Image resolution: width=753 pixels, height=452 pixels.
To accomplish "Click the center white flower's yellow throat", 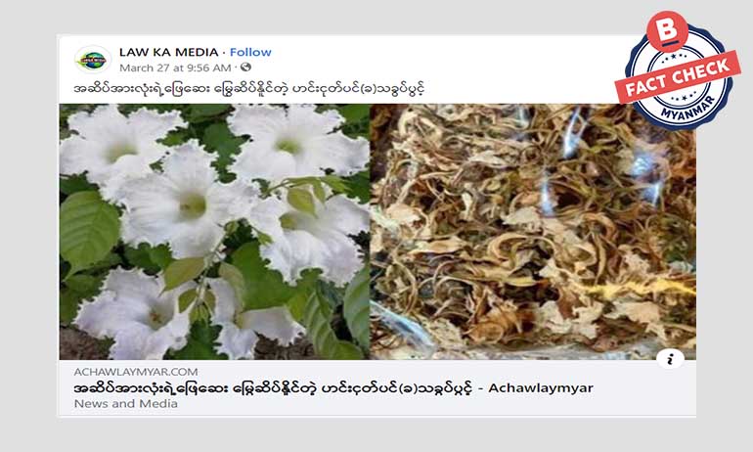I will tap(193, 205).
